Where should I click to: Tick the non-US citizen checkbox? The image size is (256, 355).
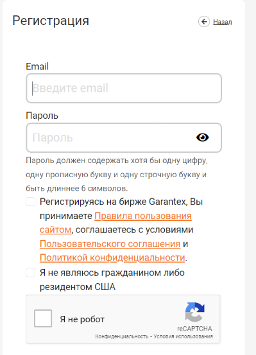pyautogui.click(x=31, y=273)
